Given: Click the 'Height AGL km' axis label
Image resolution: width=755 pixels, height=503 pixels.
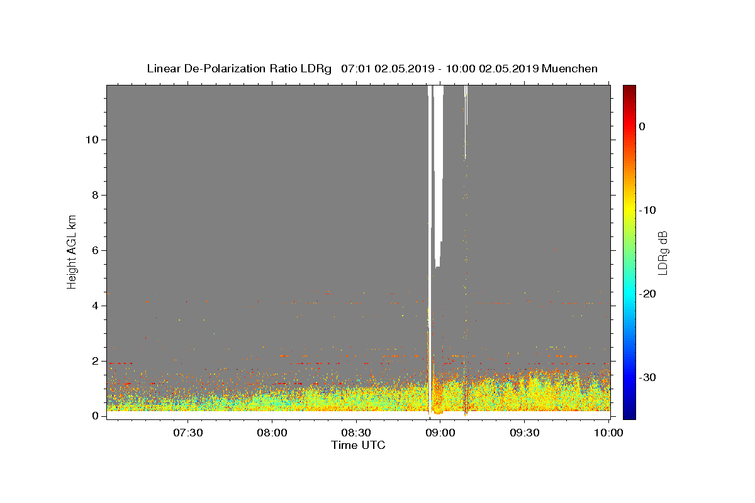Looking at the screenshot, I should coord(72,251).
